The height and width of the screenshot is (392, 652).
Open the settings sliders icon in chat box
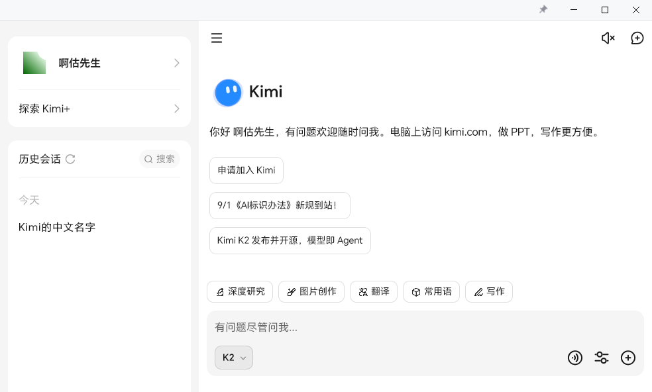602,358
